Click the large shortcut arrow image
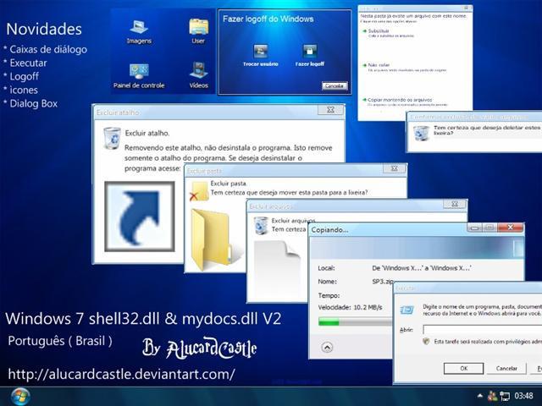Image resolution: width=542 pixels, height=406 pixels. click(x=140, y=217)
